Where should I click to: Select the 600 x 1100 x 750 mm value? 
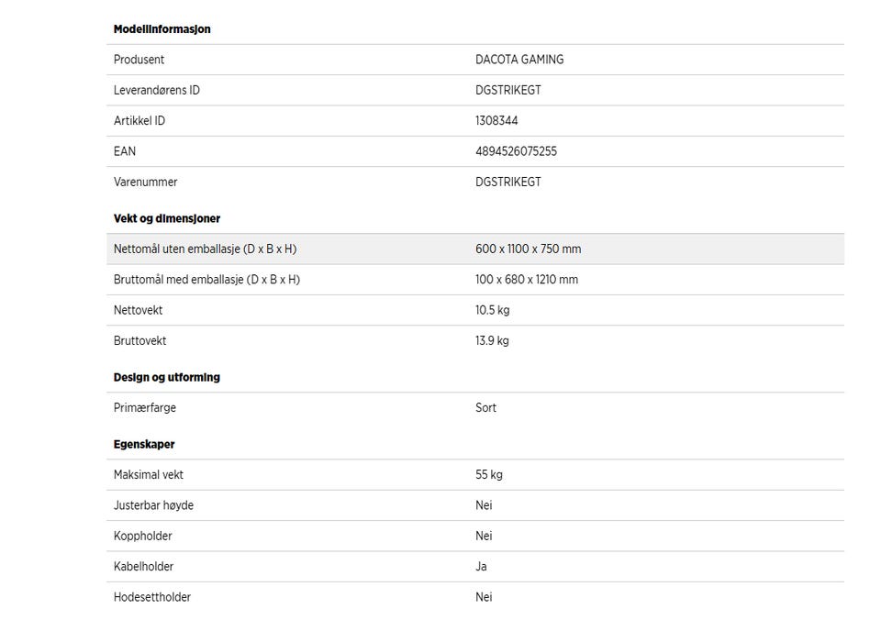[x=528, y=249]
